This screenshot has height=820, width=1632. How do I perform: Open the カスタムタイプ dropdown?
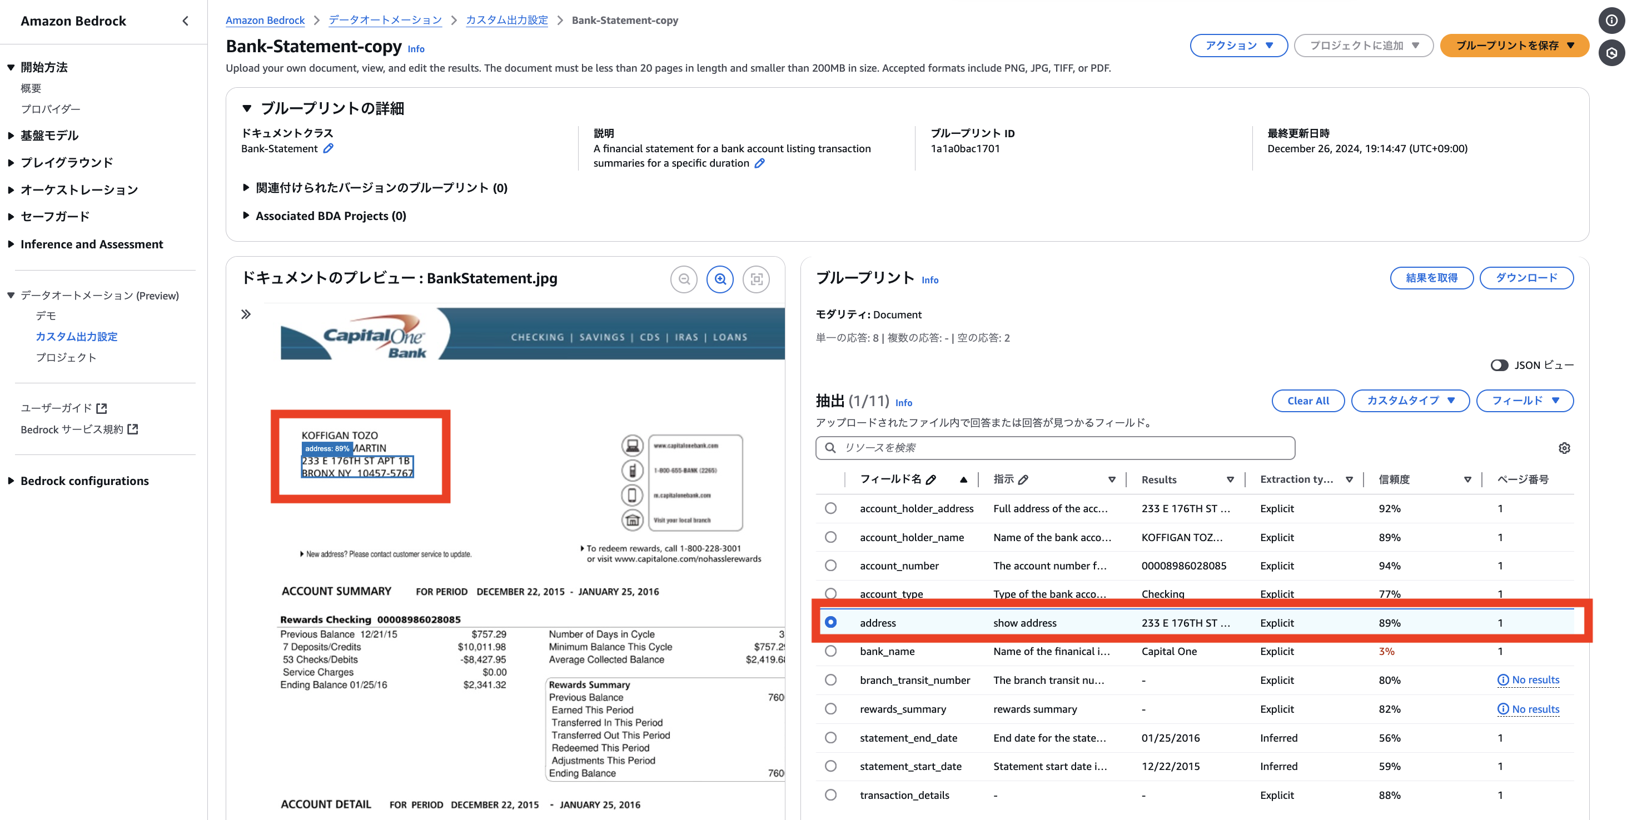click(1410, 401)
